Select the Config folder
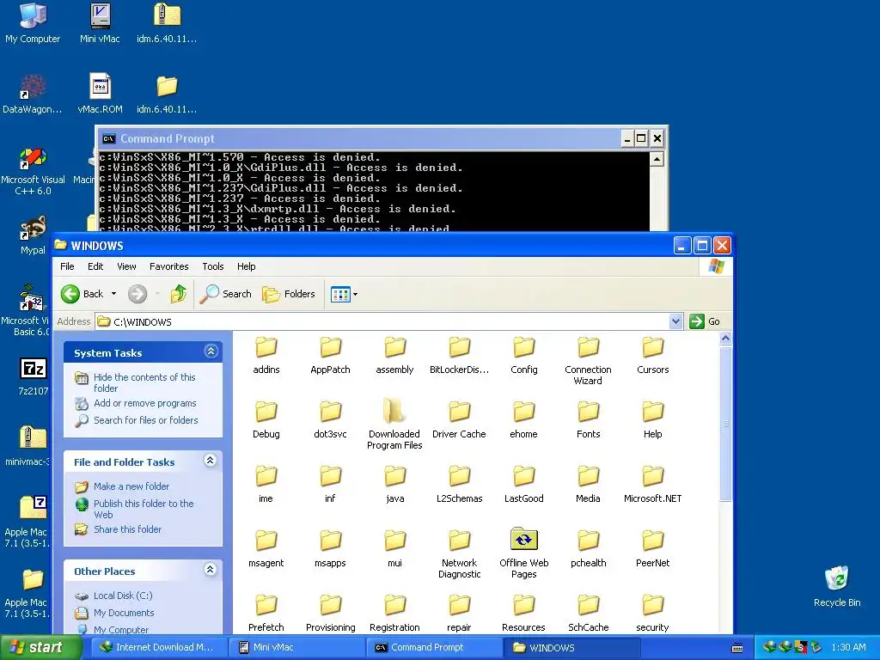Screen dimensions: 880x660 click(523, 355)
